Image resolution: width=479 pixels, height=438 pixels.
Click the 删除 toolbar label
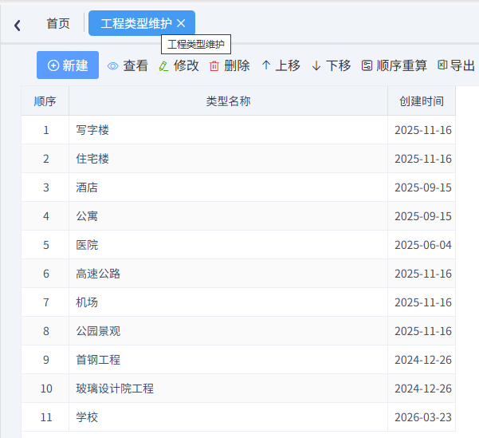[237, 65]
